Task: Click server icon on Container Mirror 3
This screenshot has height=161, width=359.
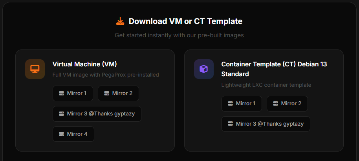Action: point(230,124)
